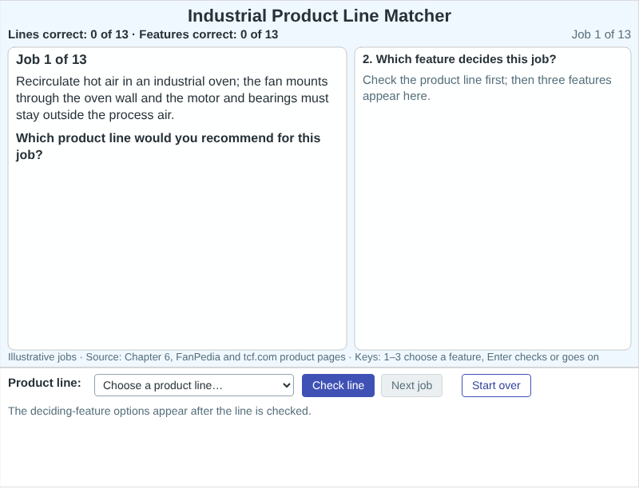Image resolution: width=639 pixels, height=489 pixels.
Task: Click the 'Check the product line first' hint
Action: [487, 88]
